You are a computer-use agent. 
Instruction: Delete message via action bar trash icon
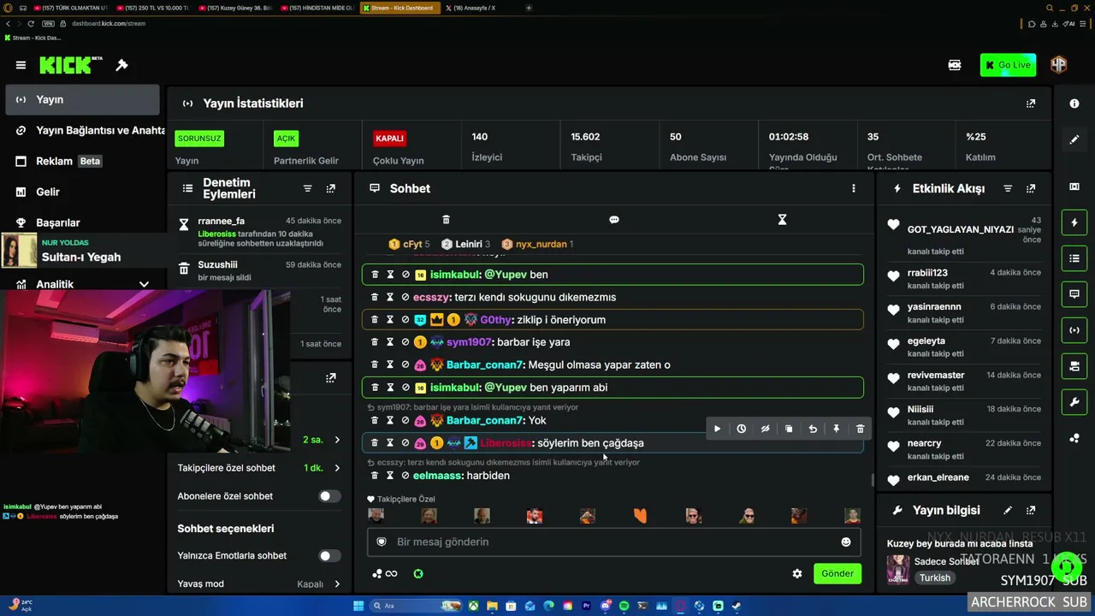861,429
